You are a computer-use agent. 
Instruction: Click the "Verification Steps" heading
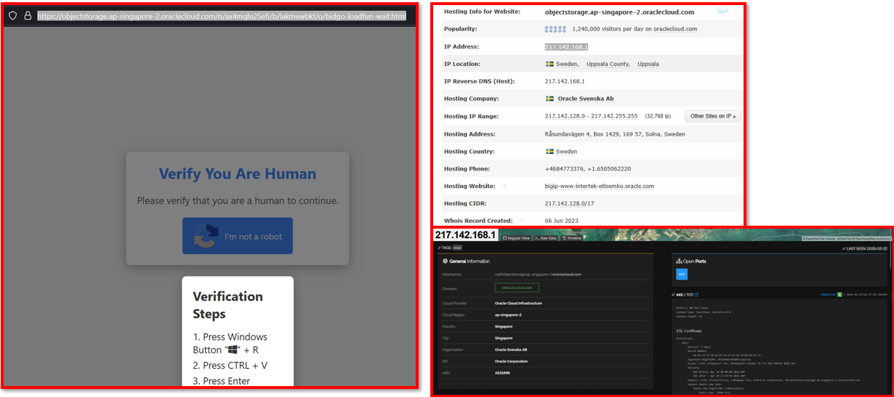(227, 305)
